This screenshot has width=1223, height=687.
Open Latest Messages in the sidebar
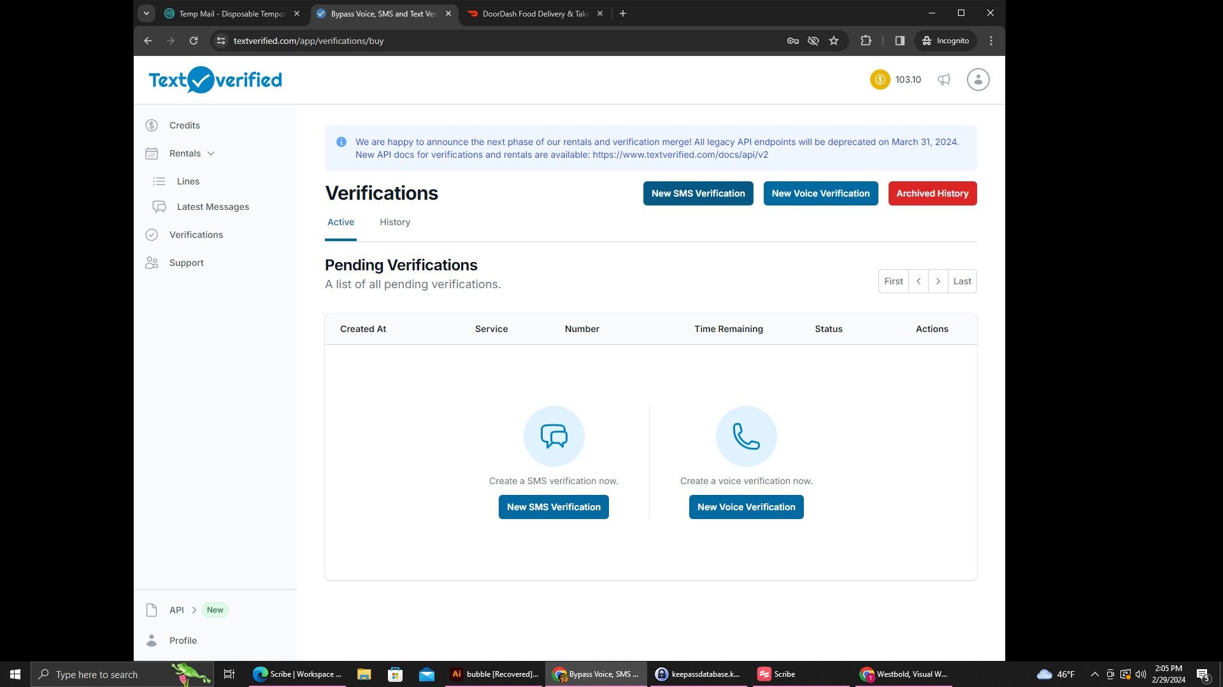coord(213,207)
